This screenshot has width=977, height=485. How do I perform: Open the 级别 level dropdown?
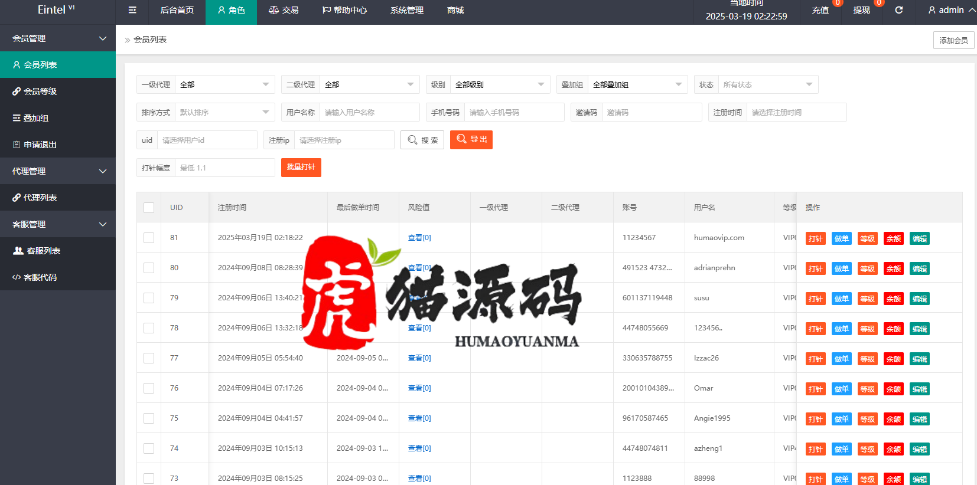coord(500,84)
